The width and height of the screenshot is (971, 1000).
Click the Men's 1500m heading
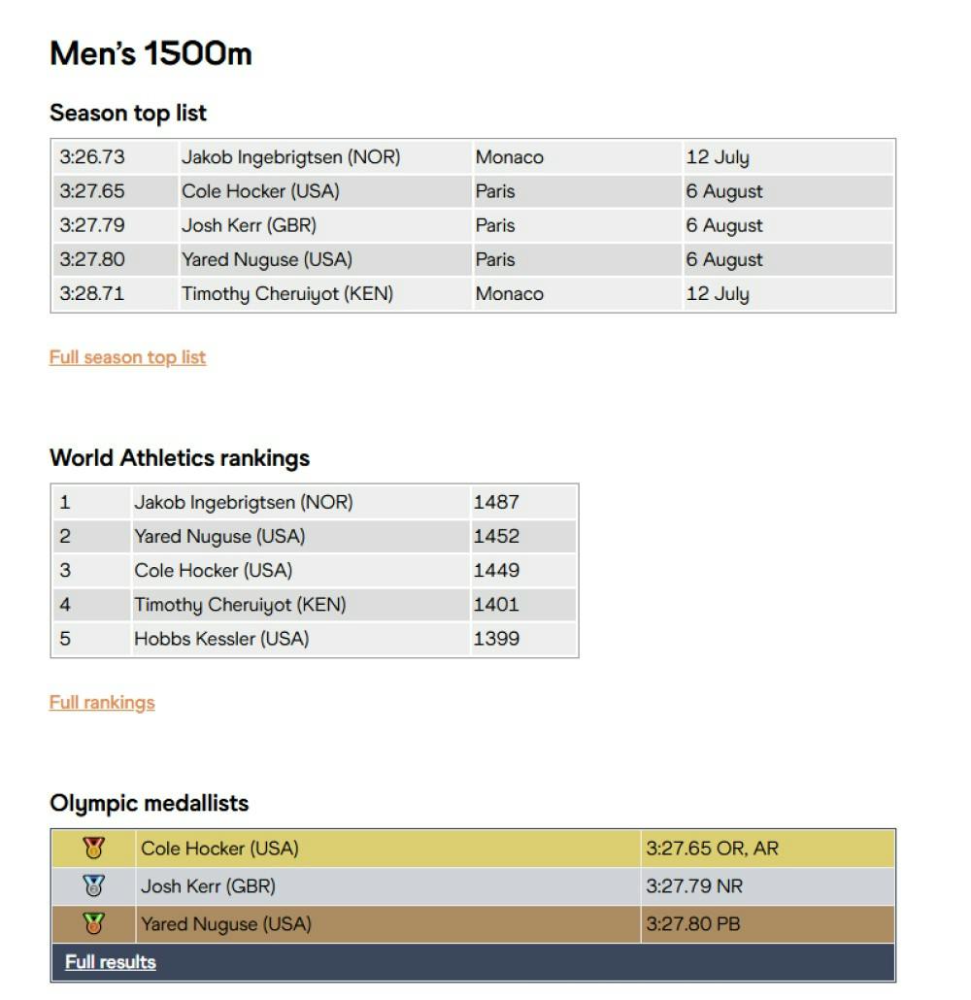(x=151, y=53)
